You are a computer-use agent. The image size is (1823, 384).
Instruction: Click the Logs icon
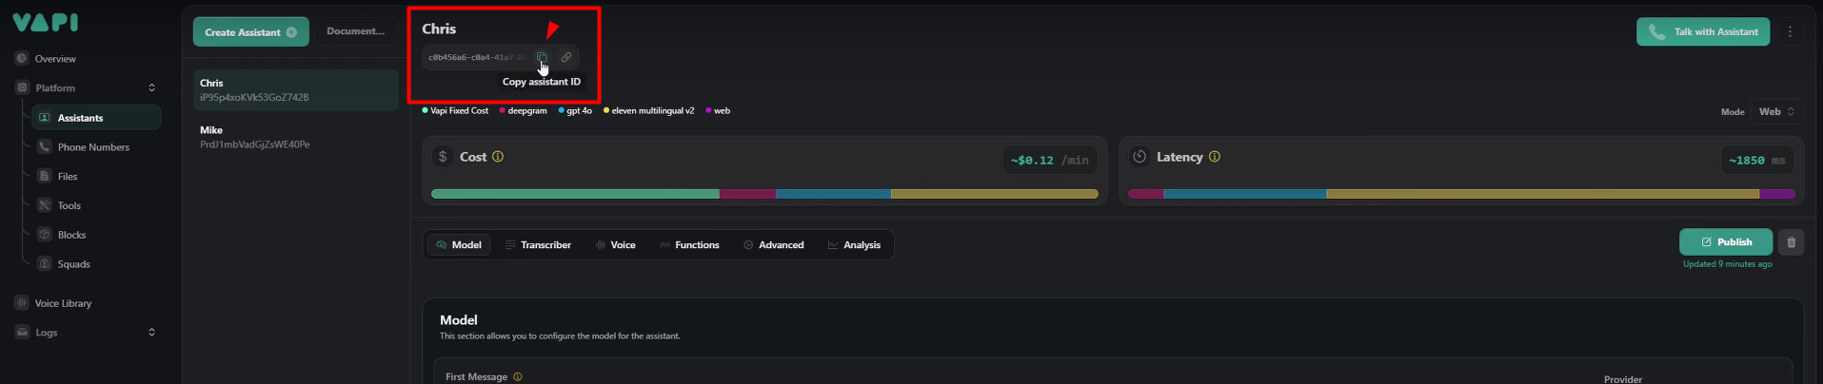(22, 332)
